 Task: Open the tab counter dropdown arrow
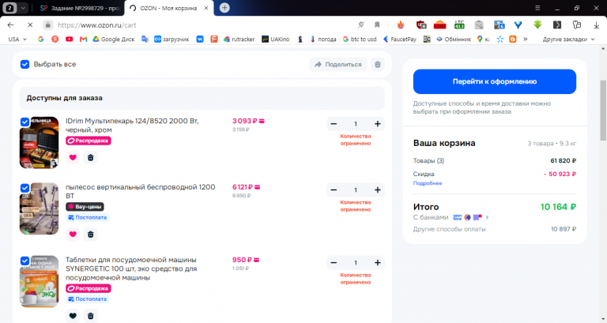(23, 8)
